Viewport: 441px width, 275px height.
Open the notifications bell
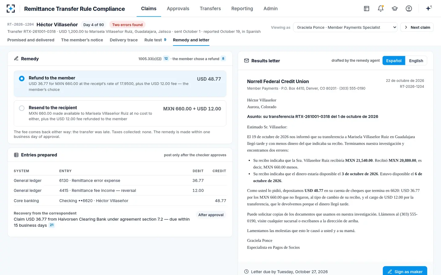(381, 9)
